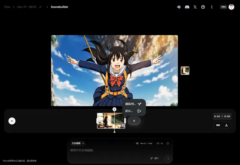Image resolution: width=240 pixels, height=165 pixels.
Task: Open the Dec 19 - 08:23 project breadcrumb
Action: [x=27, y=7]
